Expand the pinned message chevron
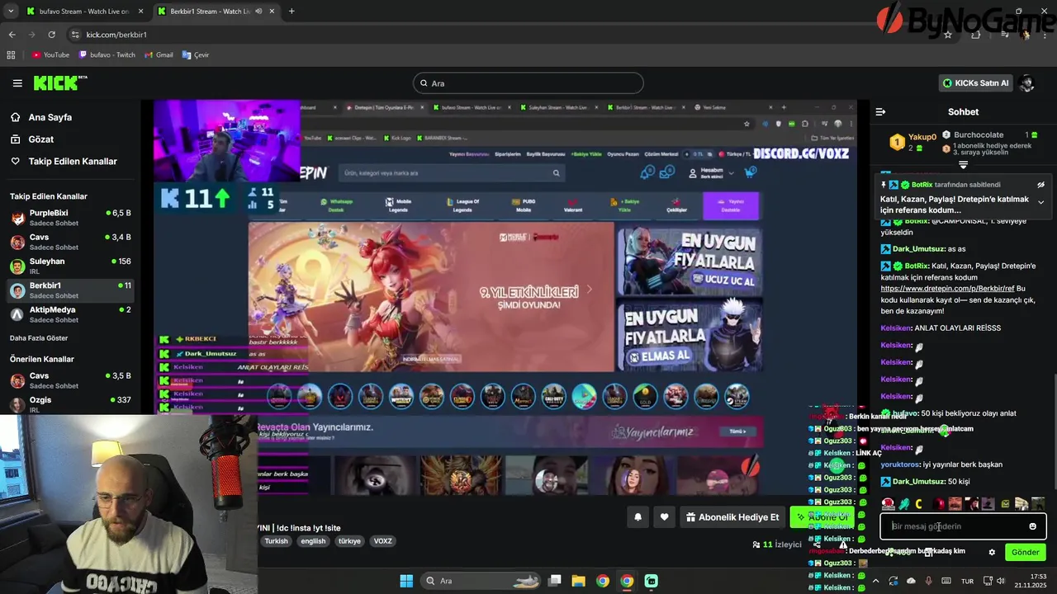Image resolution: width=1057 pixels, height=594 pixels. coord(1040,202)
